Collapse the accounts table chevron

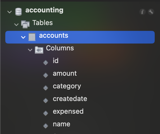(x=23, y=37)
